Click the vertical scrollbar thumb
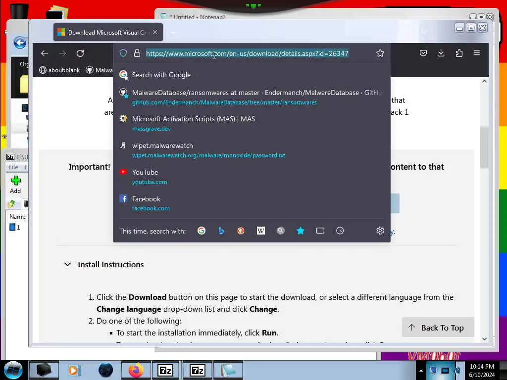 coord(484,147)
